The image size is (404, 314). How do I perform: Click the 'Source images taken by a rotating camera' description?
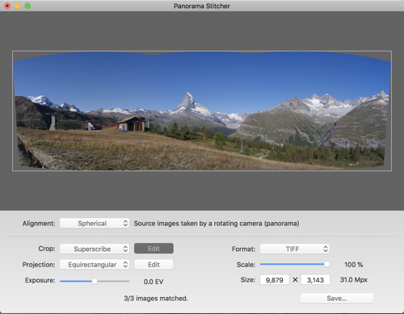pyautogui.click(x=217, y=224)
